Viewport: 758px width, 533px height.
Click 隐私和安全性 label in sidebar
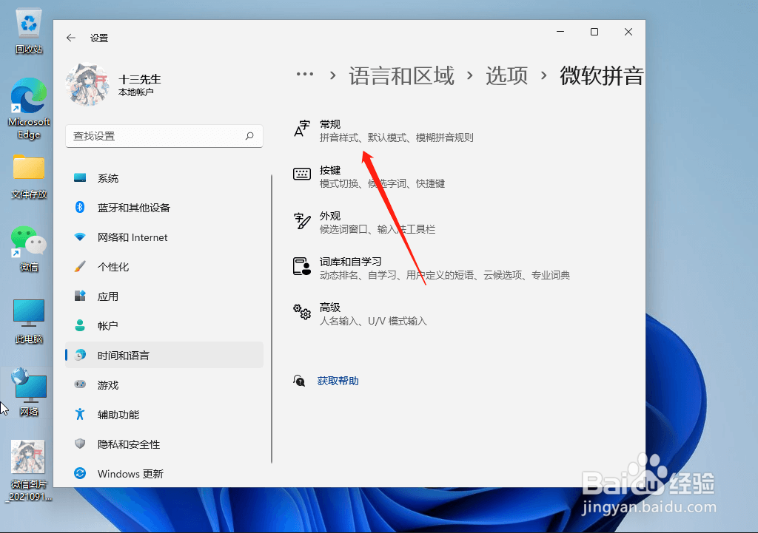click(129, 444)
